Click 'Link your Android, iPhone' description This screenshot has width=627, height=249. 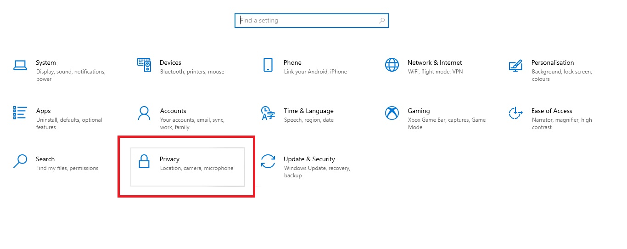point(315,72)
